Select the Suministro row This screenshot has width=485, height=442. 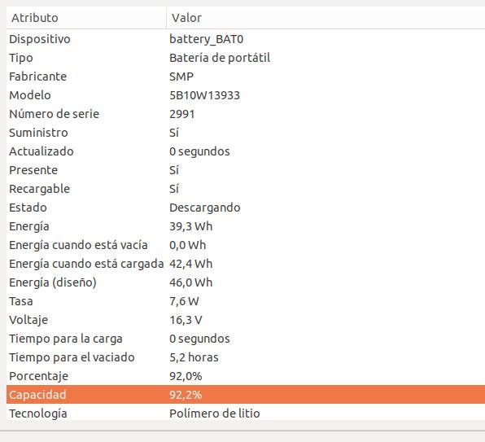(x=246, y=133)
